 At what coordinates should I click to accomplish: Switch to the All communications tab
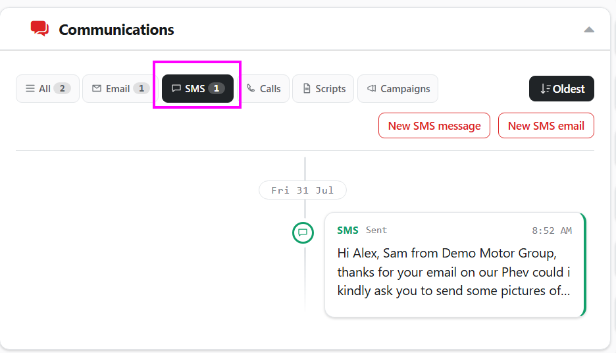pyautogui.click(x=47, y=88)
